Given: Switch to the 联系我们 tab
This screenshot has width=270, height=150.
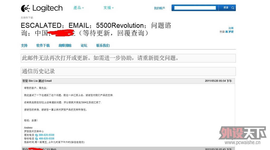Looking at the screenshot, I should (103, 46).
